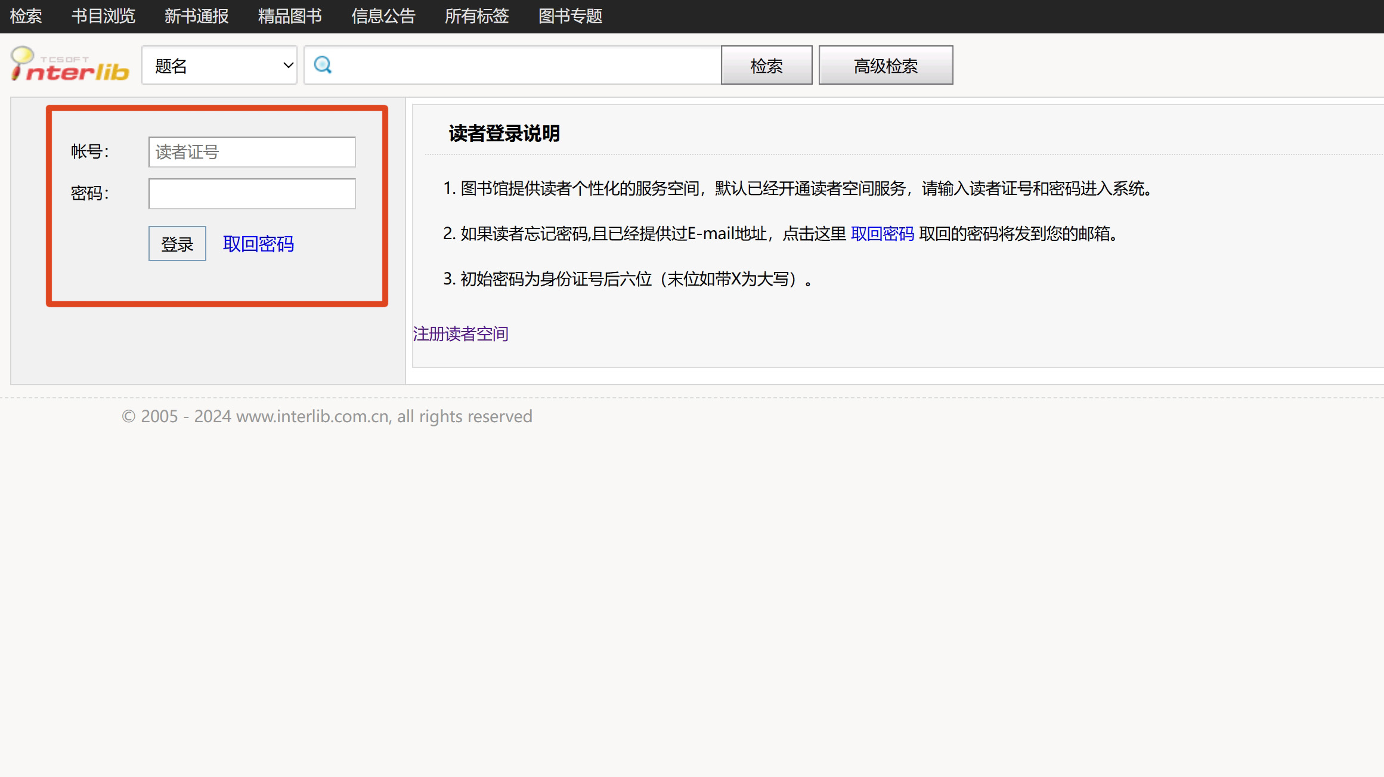Open the 注册读者空间 registration link

click(x=460, y=334)
